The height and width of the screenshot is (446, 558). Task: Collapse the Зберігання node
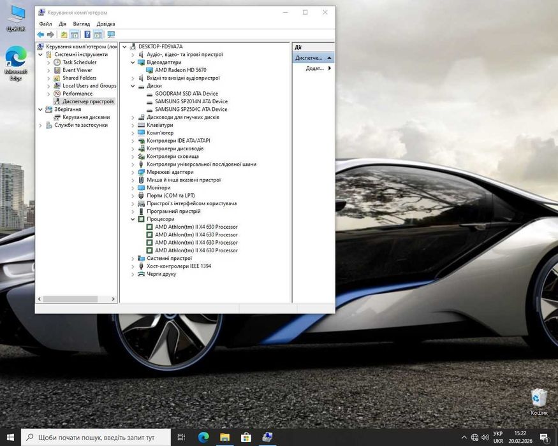point(40,110)
